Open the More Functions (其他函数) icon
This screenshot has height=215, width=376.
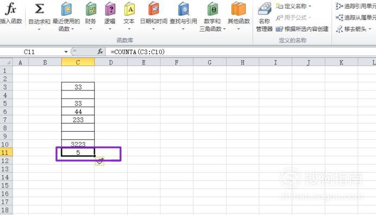(x=239, y=9)
